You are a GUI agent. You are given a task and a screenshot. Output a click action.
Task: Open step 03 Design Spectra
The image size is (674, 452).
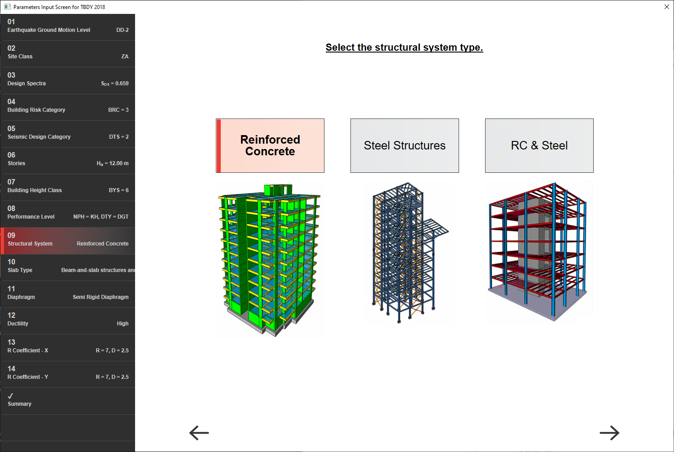[x=67, y=79]
